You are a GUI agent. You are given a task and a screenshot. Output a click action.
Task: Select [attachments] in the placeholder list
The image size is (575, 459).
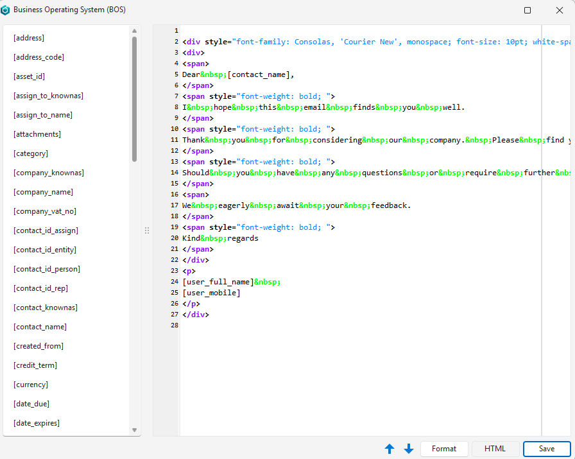[x=37, y=134]
